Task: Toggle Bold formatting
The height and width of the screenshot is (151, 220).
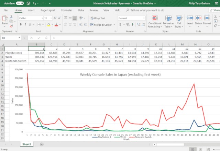Action: pos(21,24)
